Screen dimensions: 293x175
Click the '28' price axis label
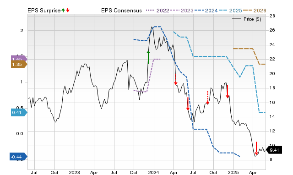pyautogui.click(x=272, y=16)
